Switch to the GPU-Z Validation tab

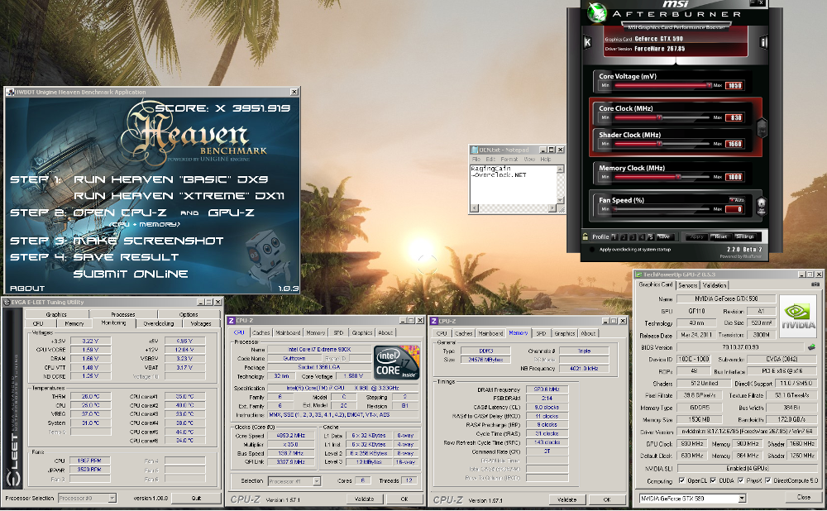click(x=715, y=285)
